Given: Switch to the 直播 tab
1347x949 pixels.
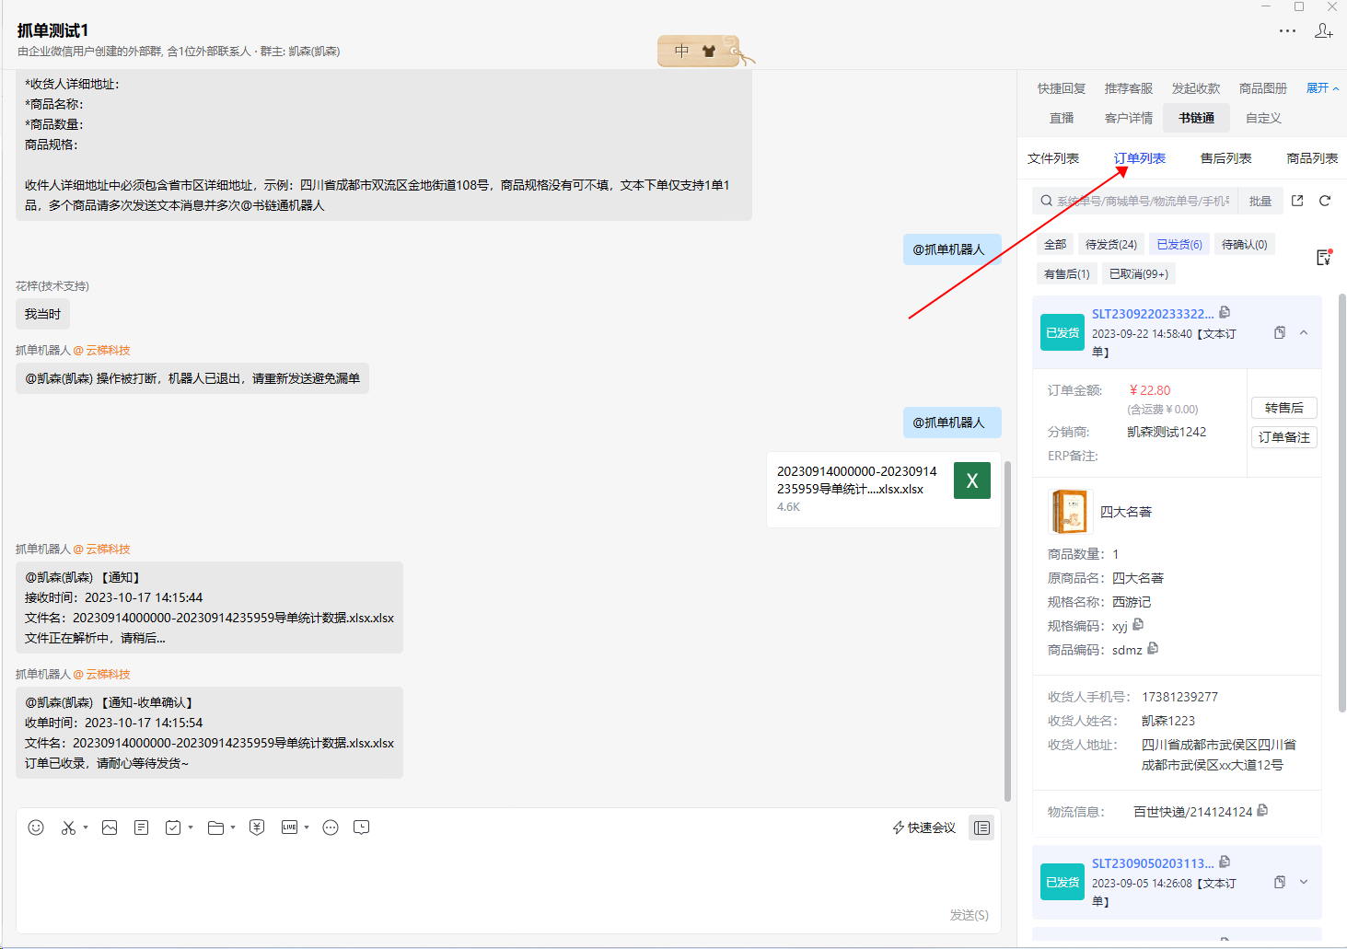Looking at the screenshot, I should coord(1062,118).
